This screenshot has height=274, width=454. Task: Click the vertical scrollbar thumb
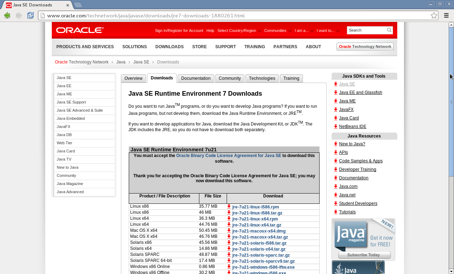click(x=451, y=102)
